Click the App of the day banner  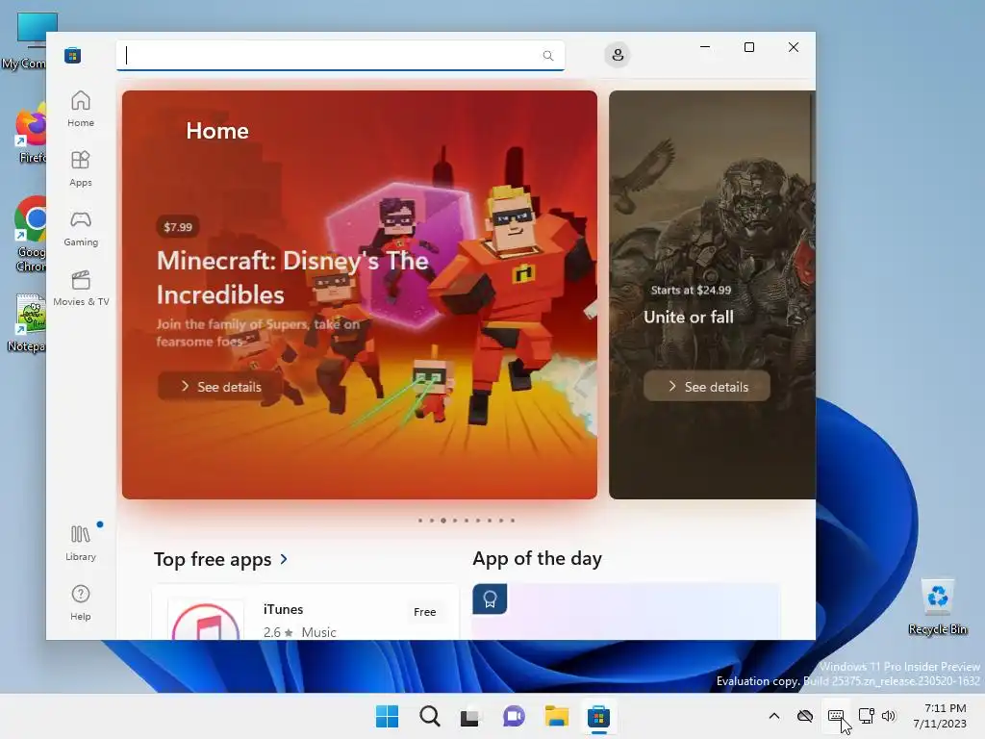[x=625, y=611]
